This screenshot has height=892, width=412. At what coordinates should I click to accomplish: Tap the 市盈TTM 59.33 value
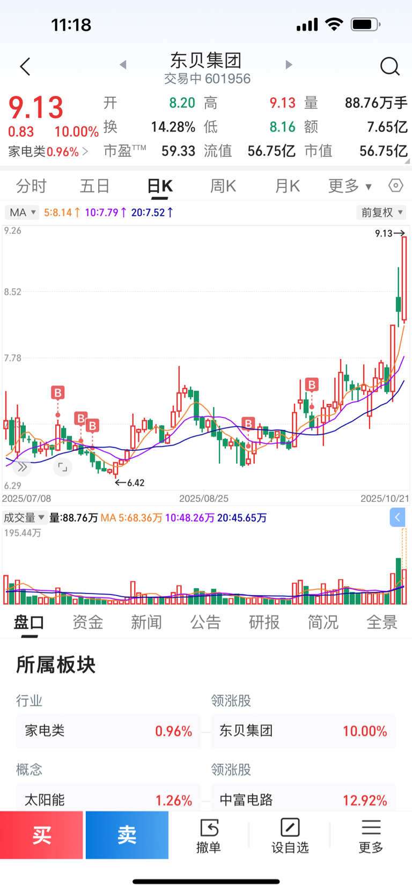click(178, 151)
